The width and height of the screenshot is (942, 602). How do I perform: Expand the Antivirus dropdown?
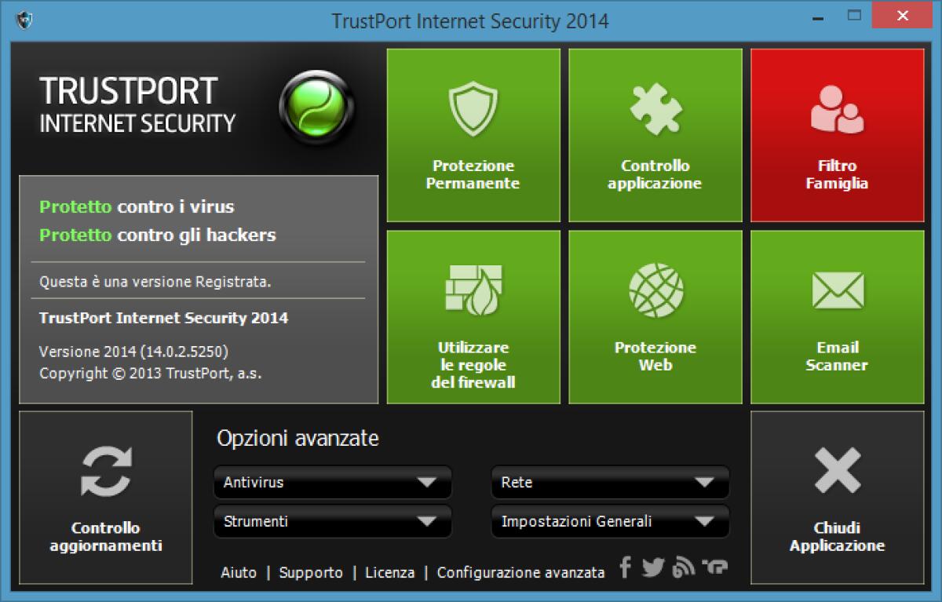point(332,483)
